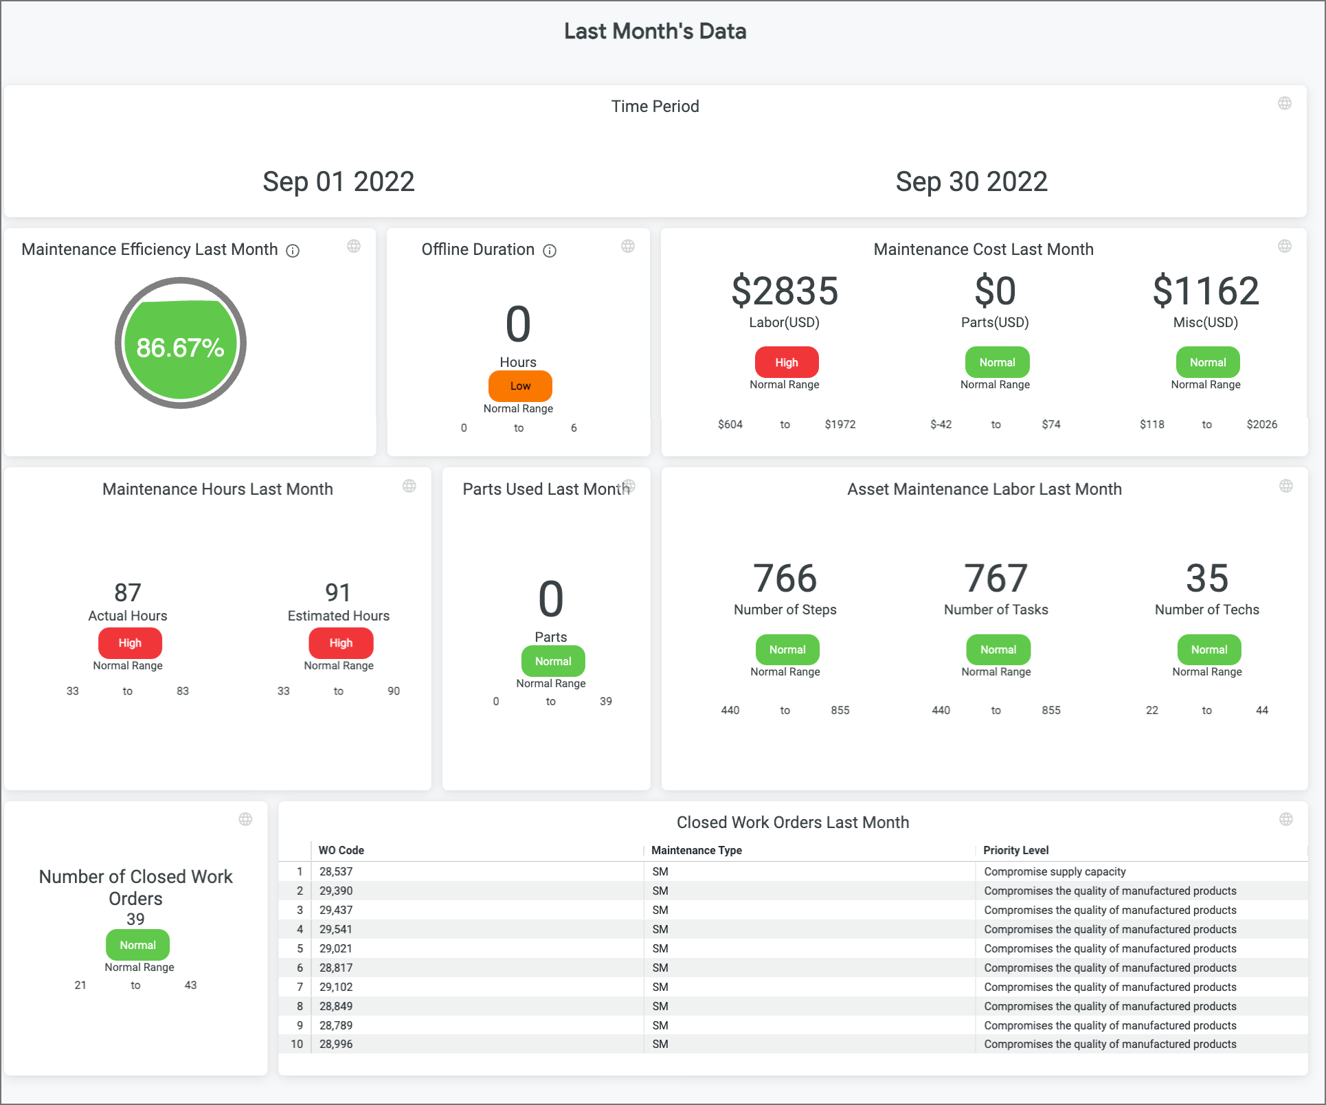Open the Maintenance Efficiency info tooltip icon
Viewport: 1326px width, 1105px height.
pos(293,251)
